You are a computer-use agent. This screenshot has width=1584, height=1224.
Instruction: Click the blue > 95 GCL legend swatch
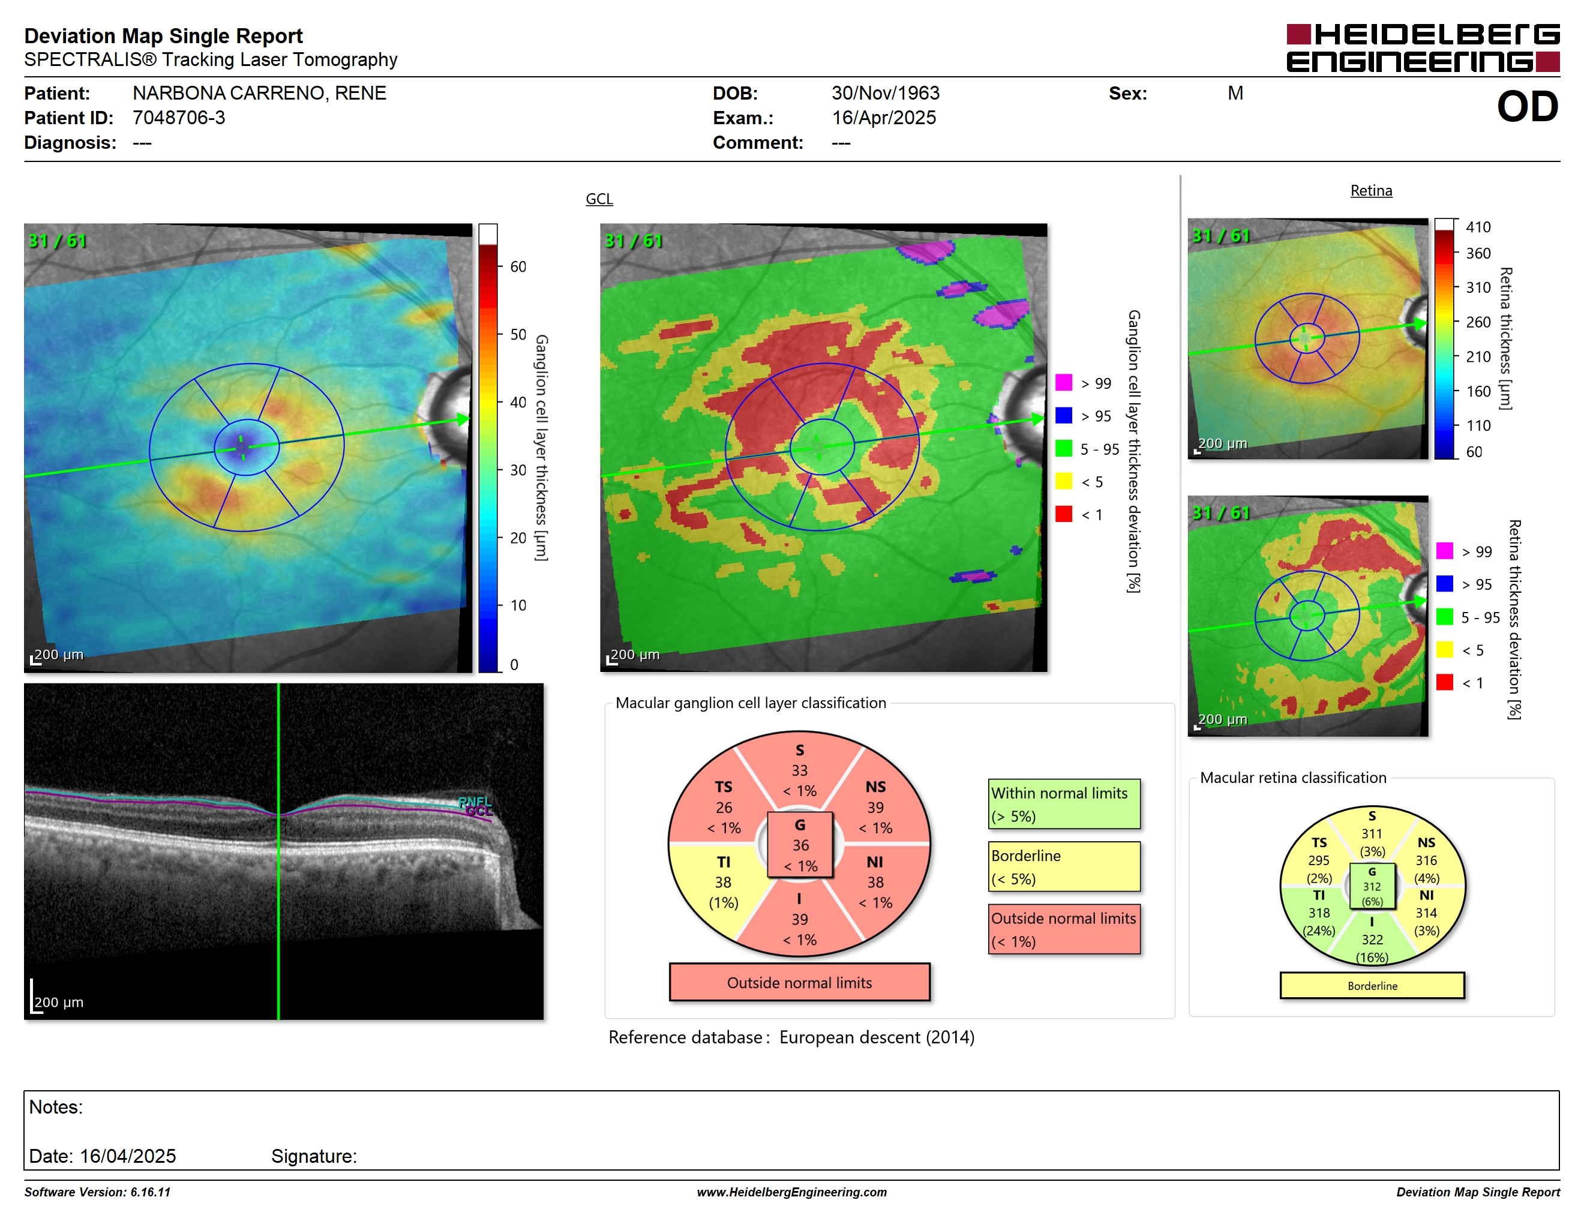[1063, 415]
